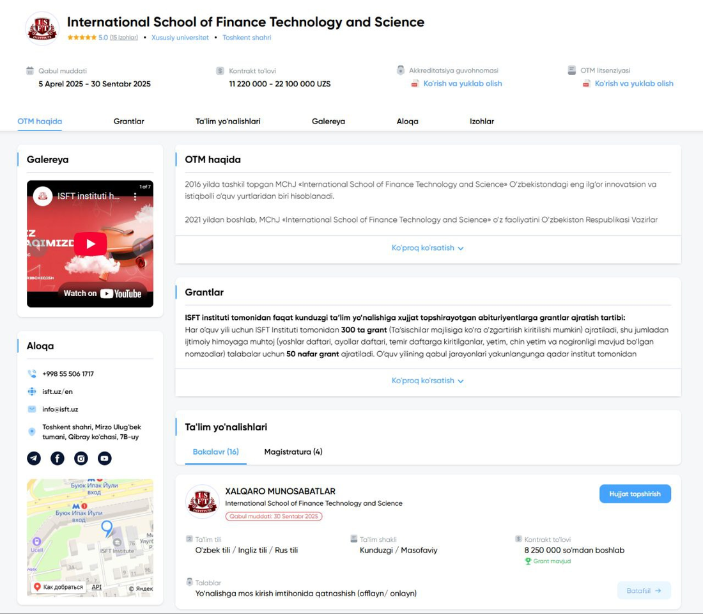Expand OTM haqida with Ko'proq ko'rsatish
Image resolution: width=703 pixels, height=614 pixels.
coord(428,248)
